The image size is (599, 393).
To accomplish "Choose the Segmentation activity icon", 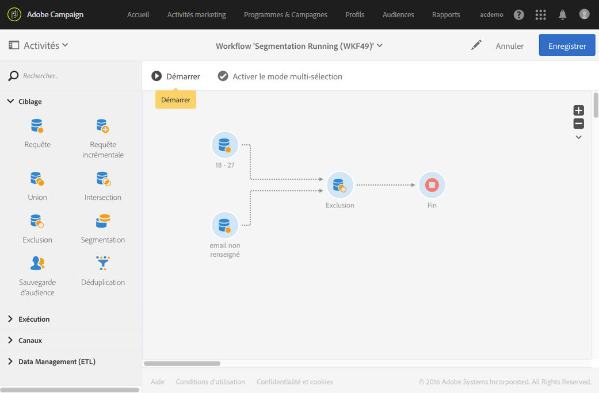I will [103, 221].
